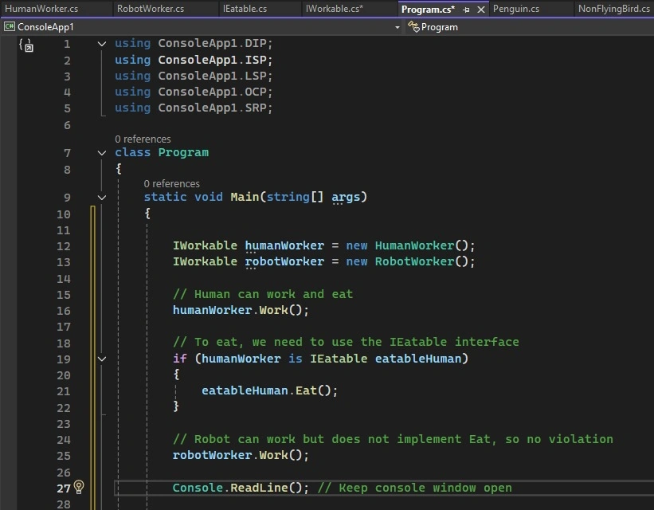
Task: Click the C# project icon beside ConsoleApp1
Action: click(10, 27)
